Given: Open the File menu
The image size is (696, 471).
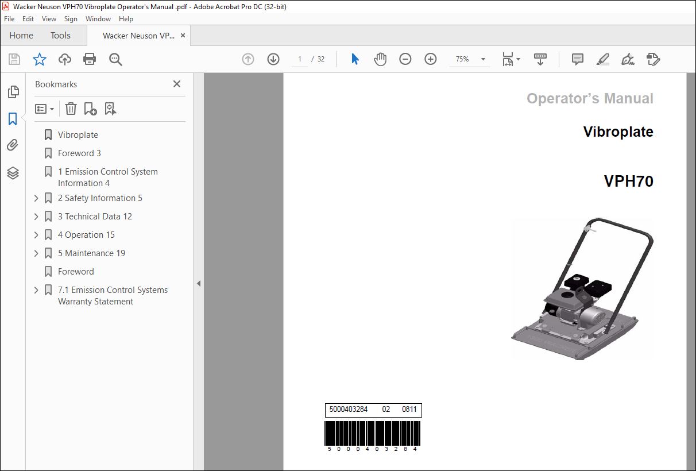Looking at the screenshot, I should click(x=9, y=19).
